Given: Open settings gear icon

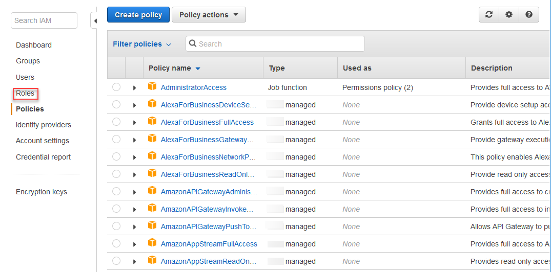Looking at the screenshot, I should pos(509,15).
